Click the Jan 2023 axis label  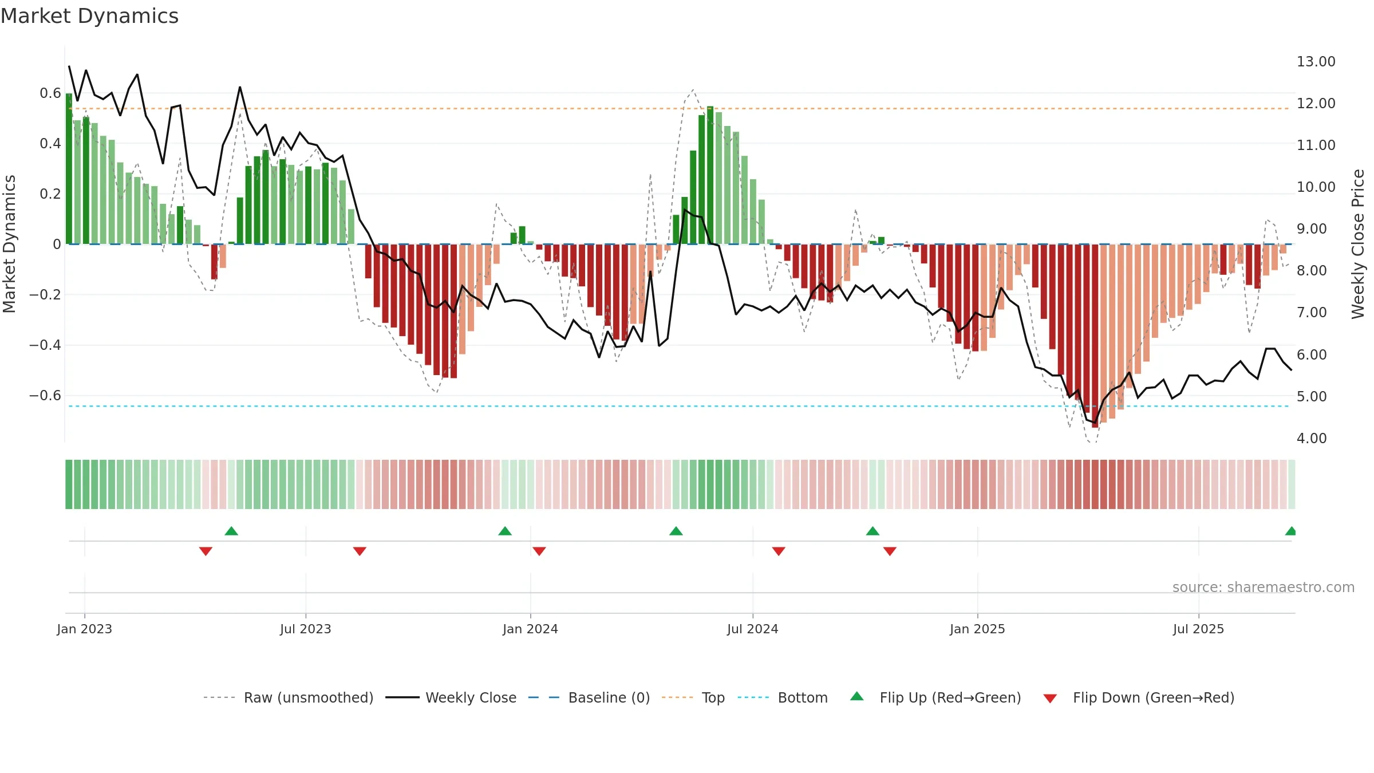85,629
